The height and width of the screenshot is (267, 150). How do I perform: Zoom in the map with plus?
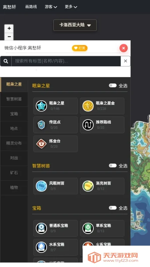9,28
